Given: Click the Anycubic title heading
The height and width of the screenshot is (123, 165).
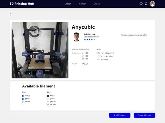Looking at the screenshot, I should pos(83,27).
